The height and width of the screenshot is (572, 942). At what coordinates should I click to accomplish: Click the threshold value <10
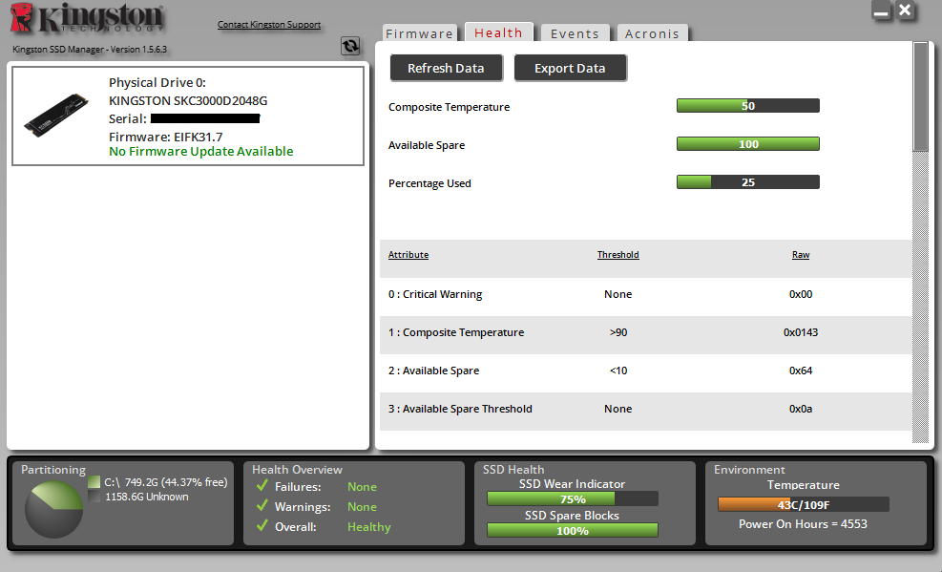coord(618,371)
